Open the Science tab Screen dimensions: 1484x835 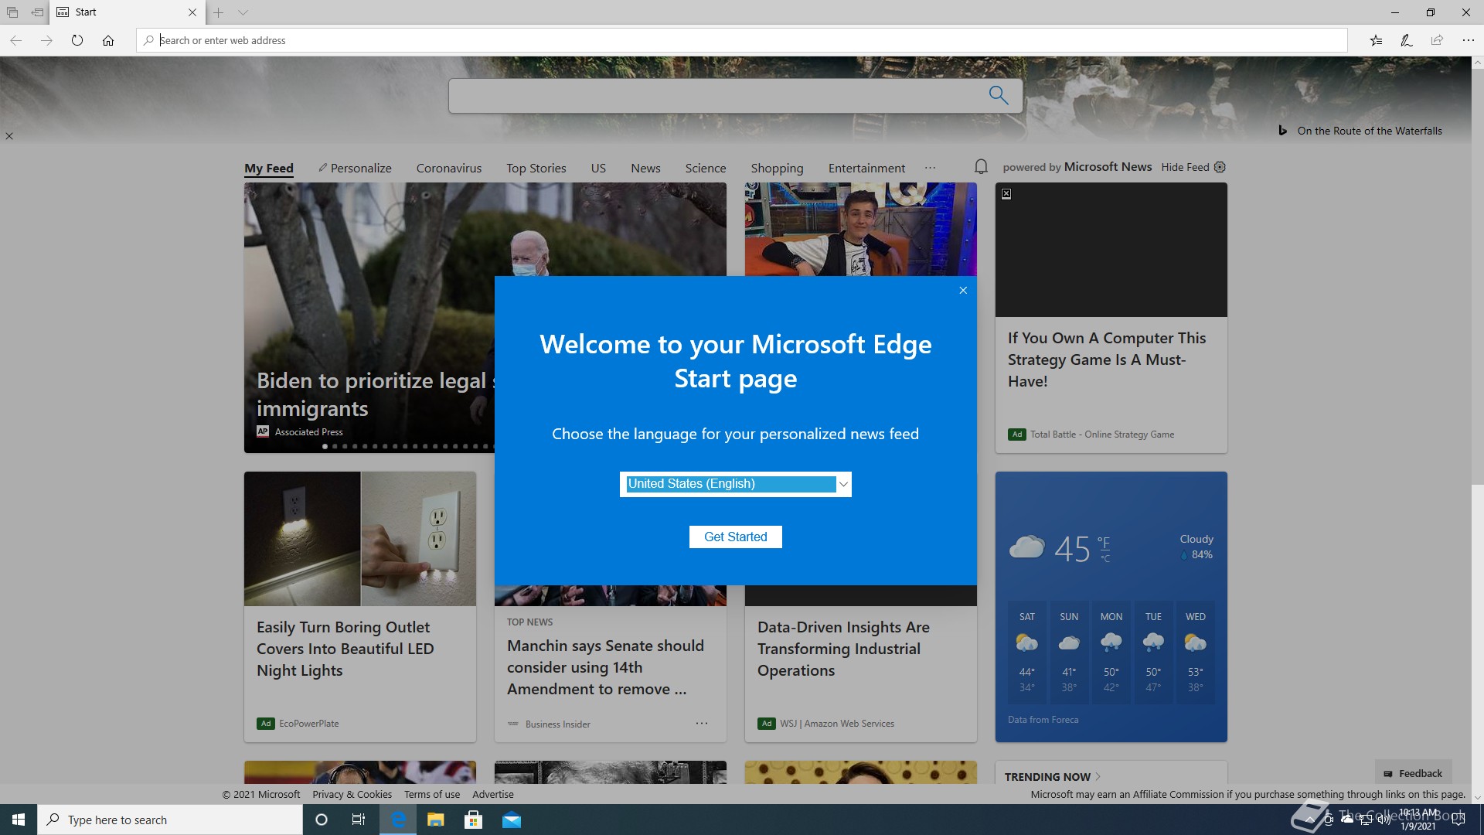[706, 168]
